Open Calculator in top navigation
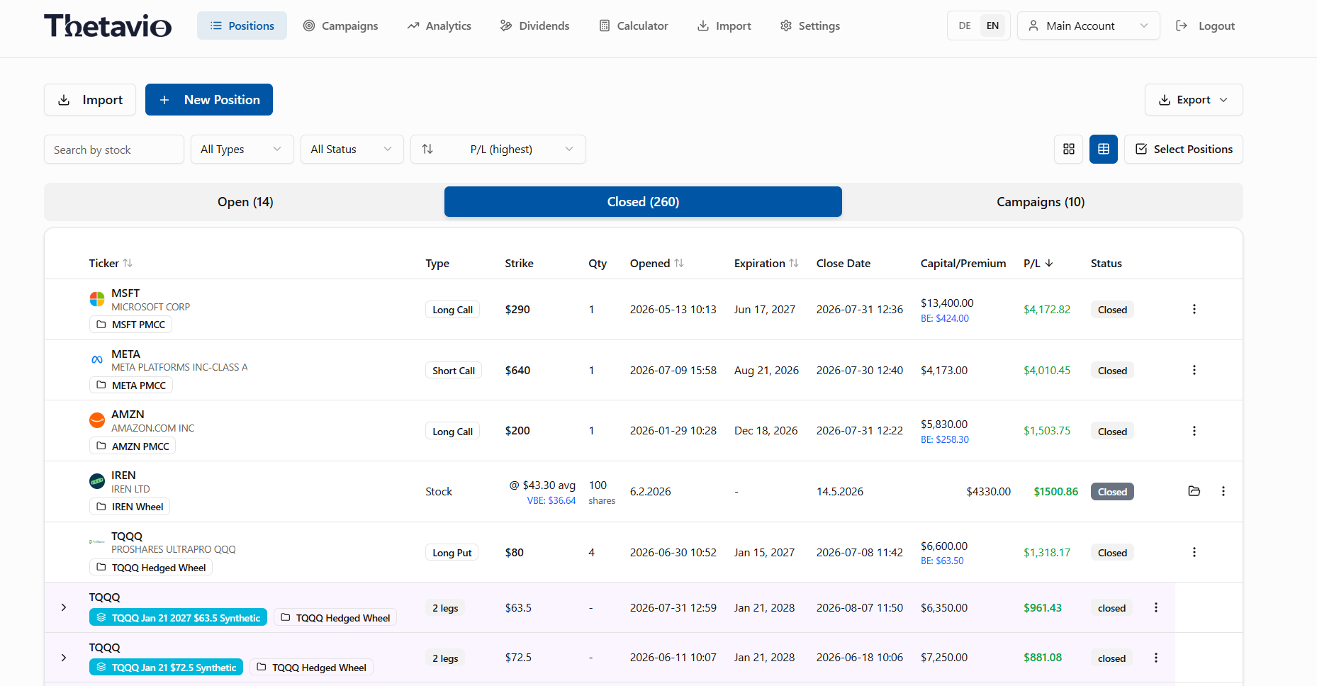Screen dimensions: 1317x686 pos(634,26)
